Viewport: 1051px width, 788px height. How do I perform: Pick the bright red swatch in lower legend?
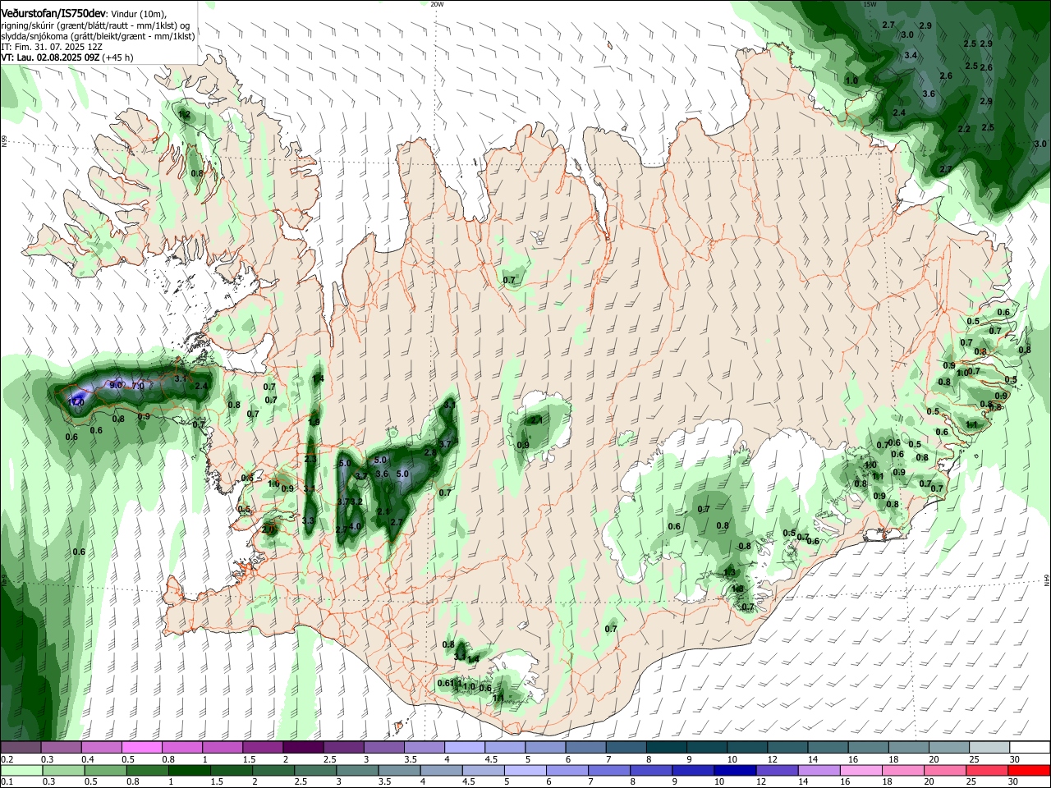click(1029, 771)
